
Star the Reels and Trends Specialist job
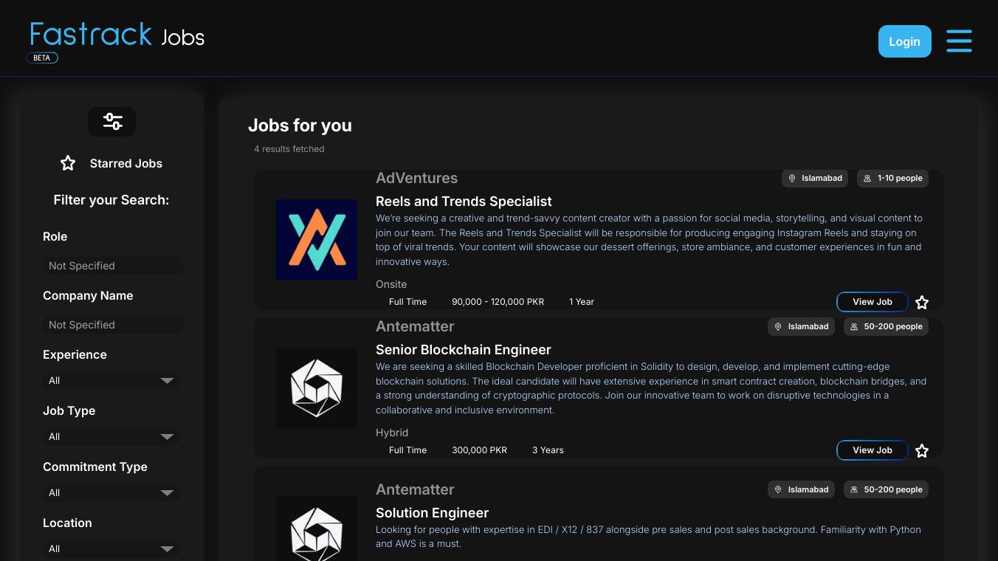[x=922, y=303]
